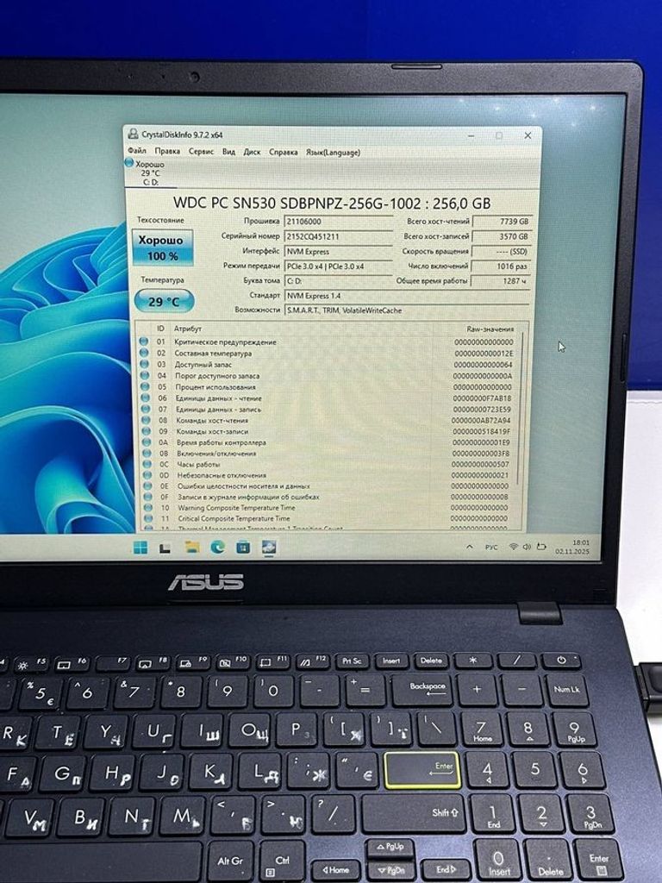Screen dimensions: 662x883
Task: Click rotation speed value ---- (SSD)
Action: pyautogui.click(x=501, y=251)
